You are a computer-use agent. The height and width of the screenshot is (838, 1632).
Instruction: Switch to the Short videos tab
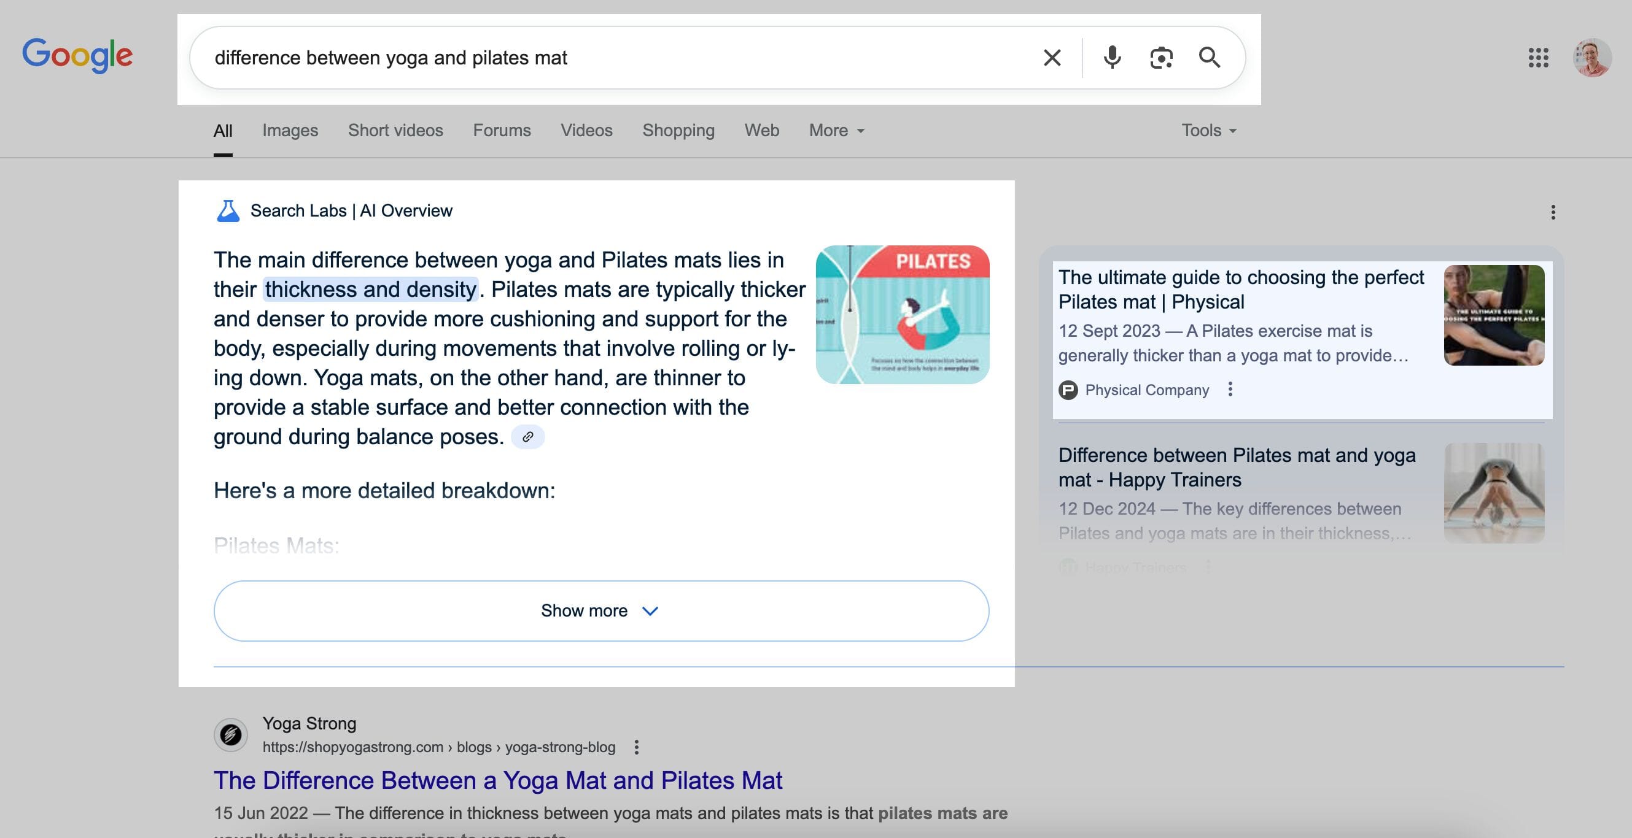[395, 131]
